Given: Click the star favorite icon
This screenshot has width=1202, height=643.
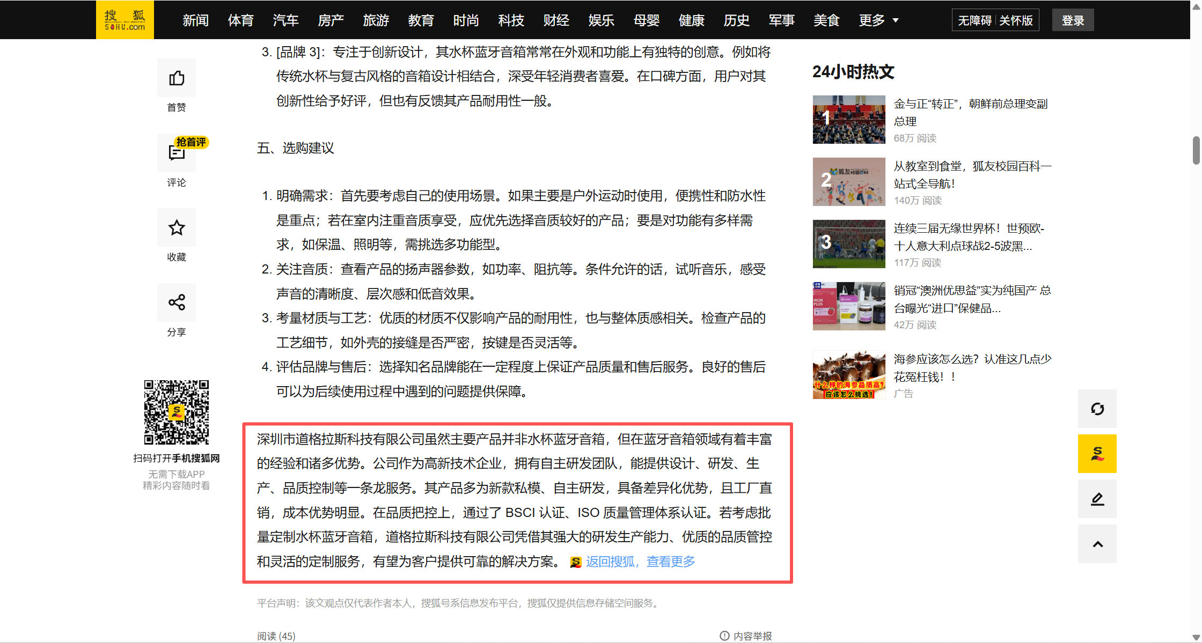Looking at the screenshot, I should tap(177, 228).
